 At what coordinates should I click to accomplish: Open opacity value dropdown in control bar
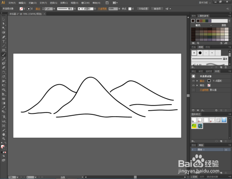click(119, 9)
